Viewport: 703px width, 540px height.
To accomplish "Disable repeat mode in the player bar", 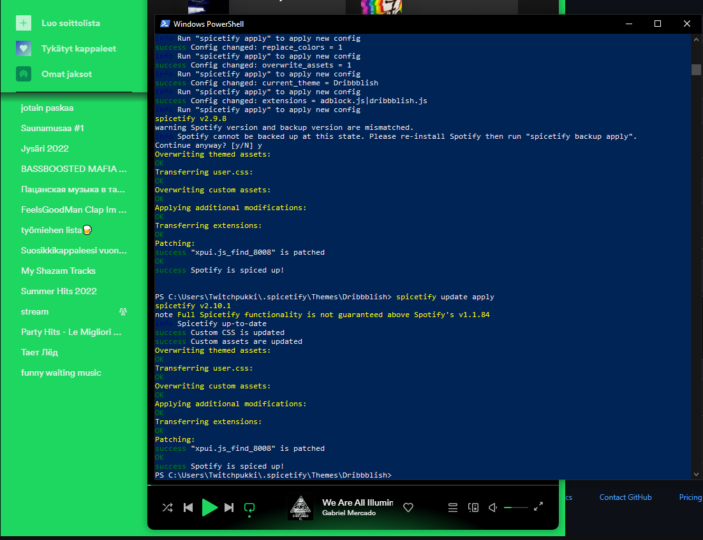I will coord(249,508).
